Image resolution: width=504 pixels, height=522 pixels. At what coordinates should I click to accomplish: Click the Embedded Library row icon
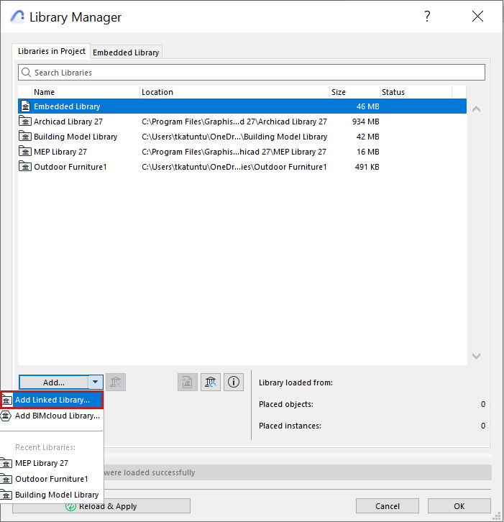point(25,106)
